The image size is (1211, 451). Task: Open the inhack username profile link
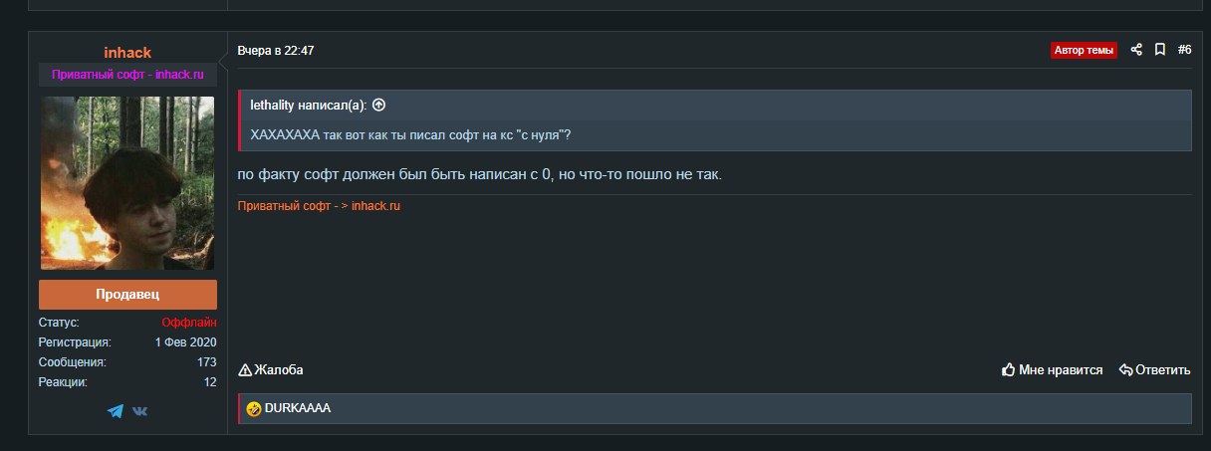click(x=127, y=52)
